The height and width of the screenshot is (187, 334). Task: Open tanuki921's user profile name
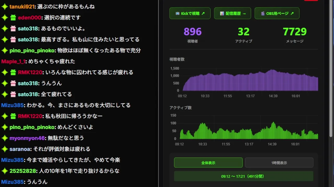(x=22, y=7)
